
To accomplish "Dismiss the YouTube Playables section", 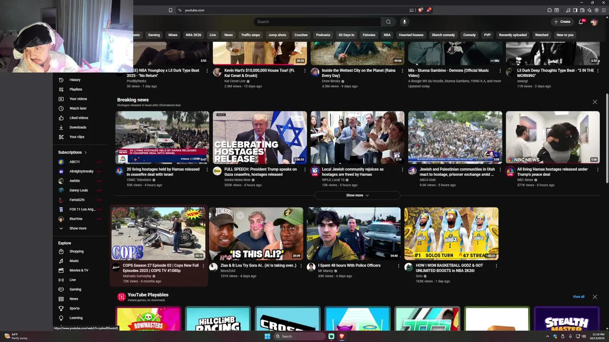I will [595, 297].
